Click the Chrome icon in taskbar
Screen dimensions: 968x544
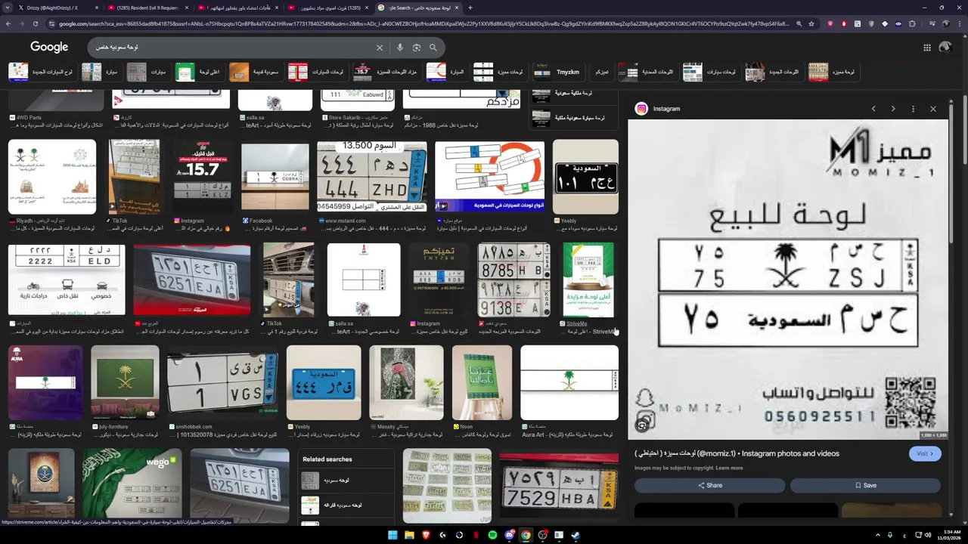(526, 535)
